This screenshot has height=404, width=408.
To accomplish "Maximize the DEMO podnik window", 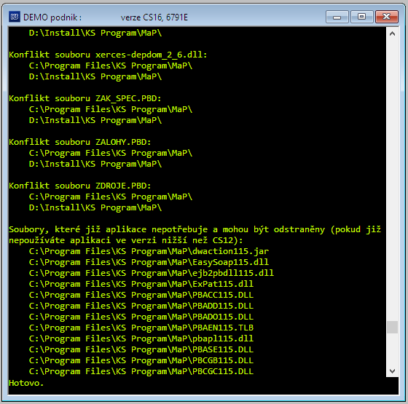I will tap(361, 17).
